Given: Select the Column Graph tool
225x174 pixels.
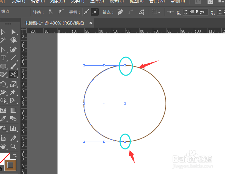Looking at the screenshot, I should (13, 128).
